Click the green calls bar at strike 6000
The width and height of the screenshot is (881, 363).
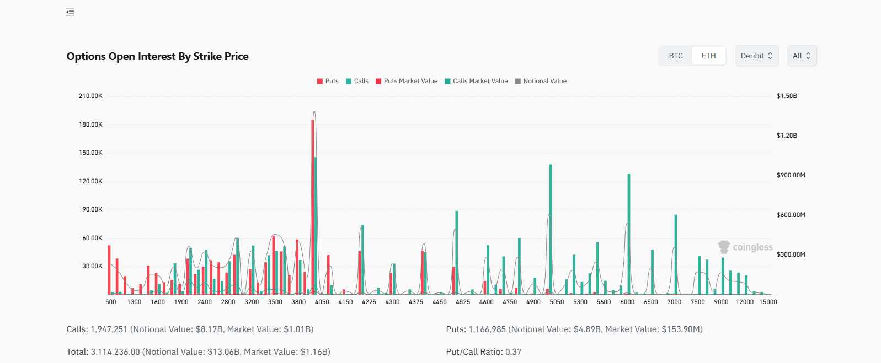click(629, 234)
